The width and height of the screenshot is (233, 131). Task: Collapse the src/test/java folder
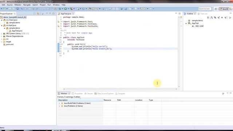point(2,25)
